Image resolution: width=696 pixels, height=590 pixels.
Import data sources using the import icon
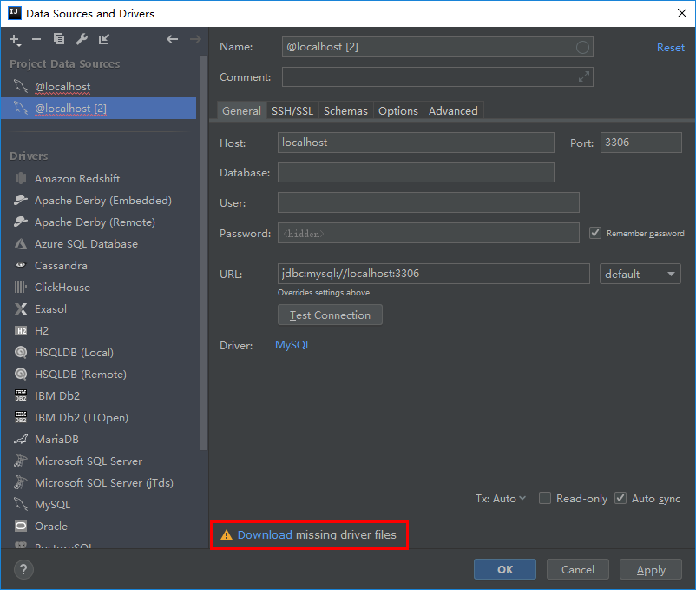click(x=104, y=40)
